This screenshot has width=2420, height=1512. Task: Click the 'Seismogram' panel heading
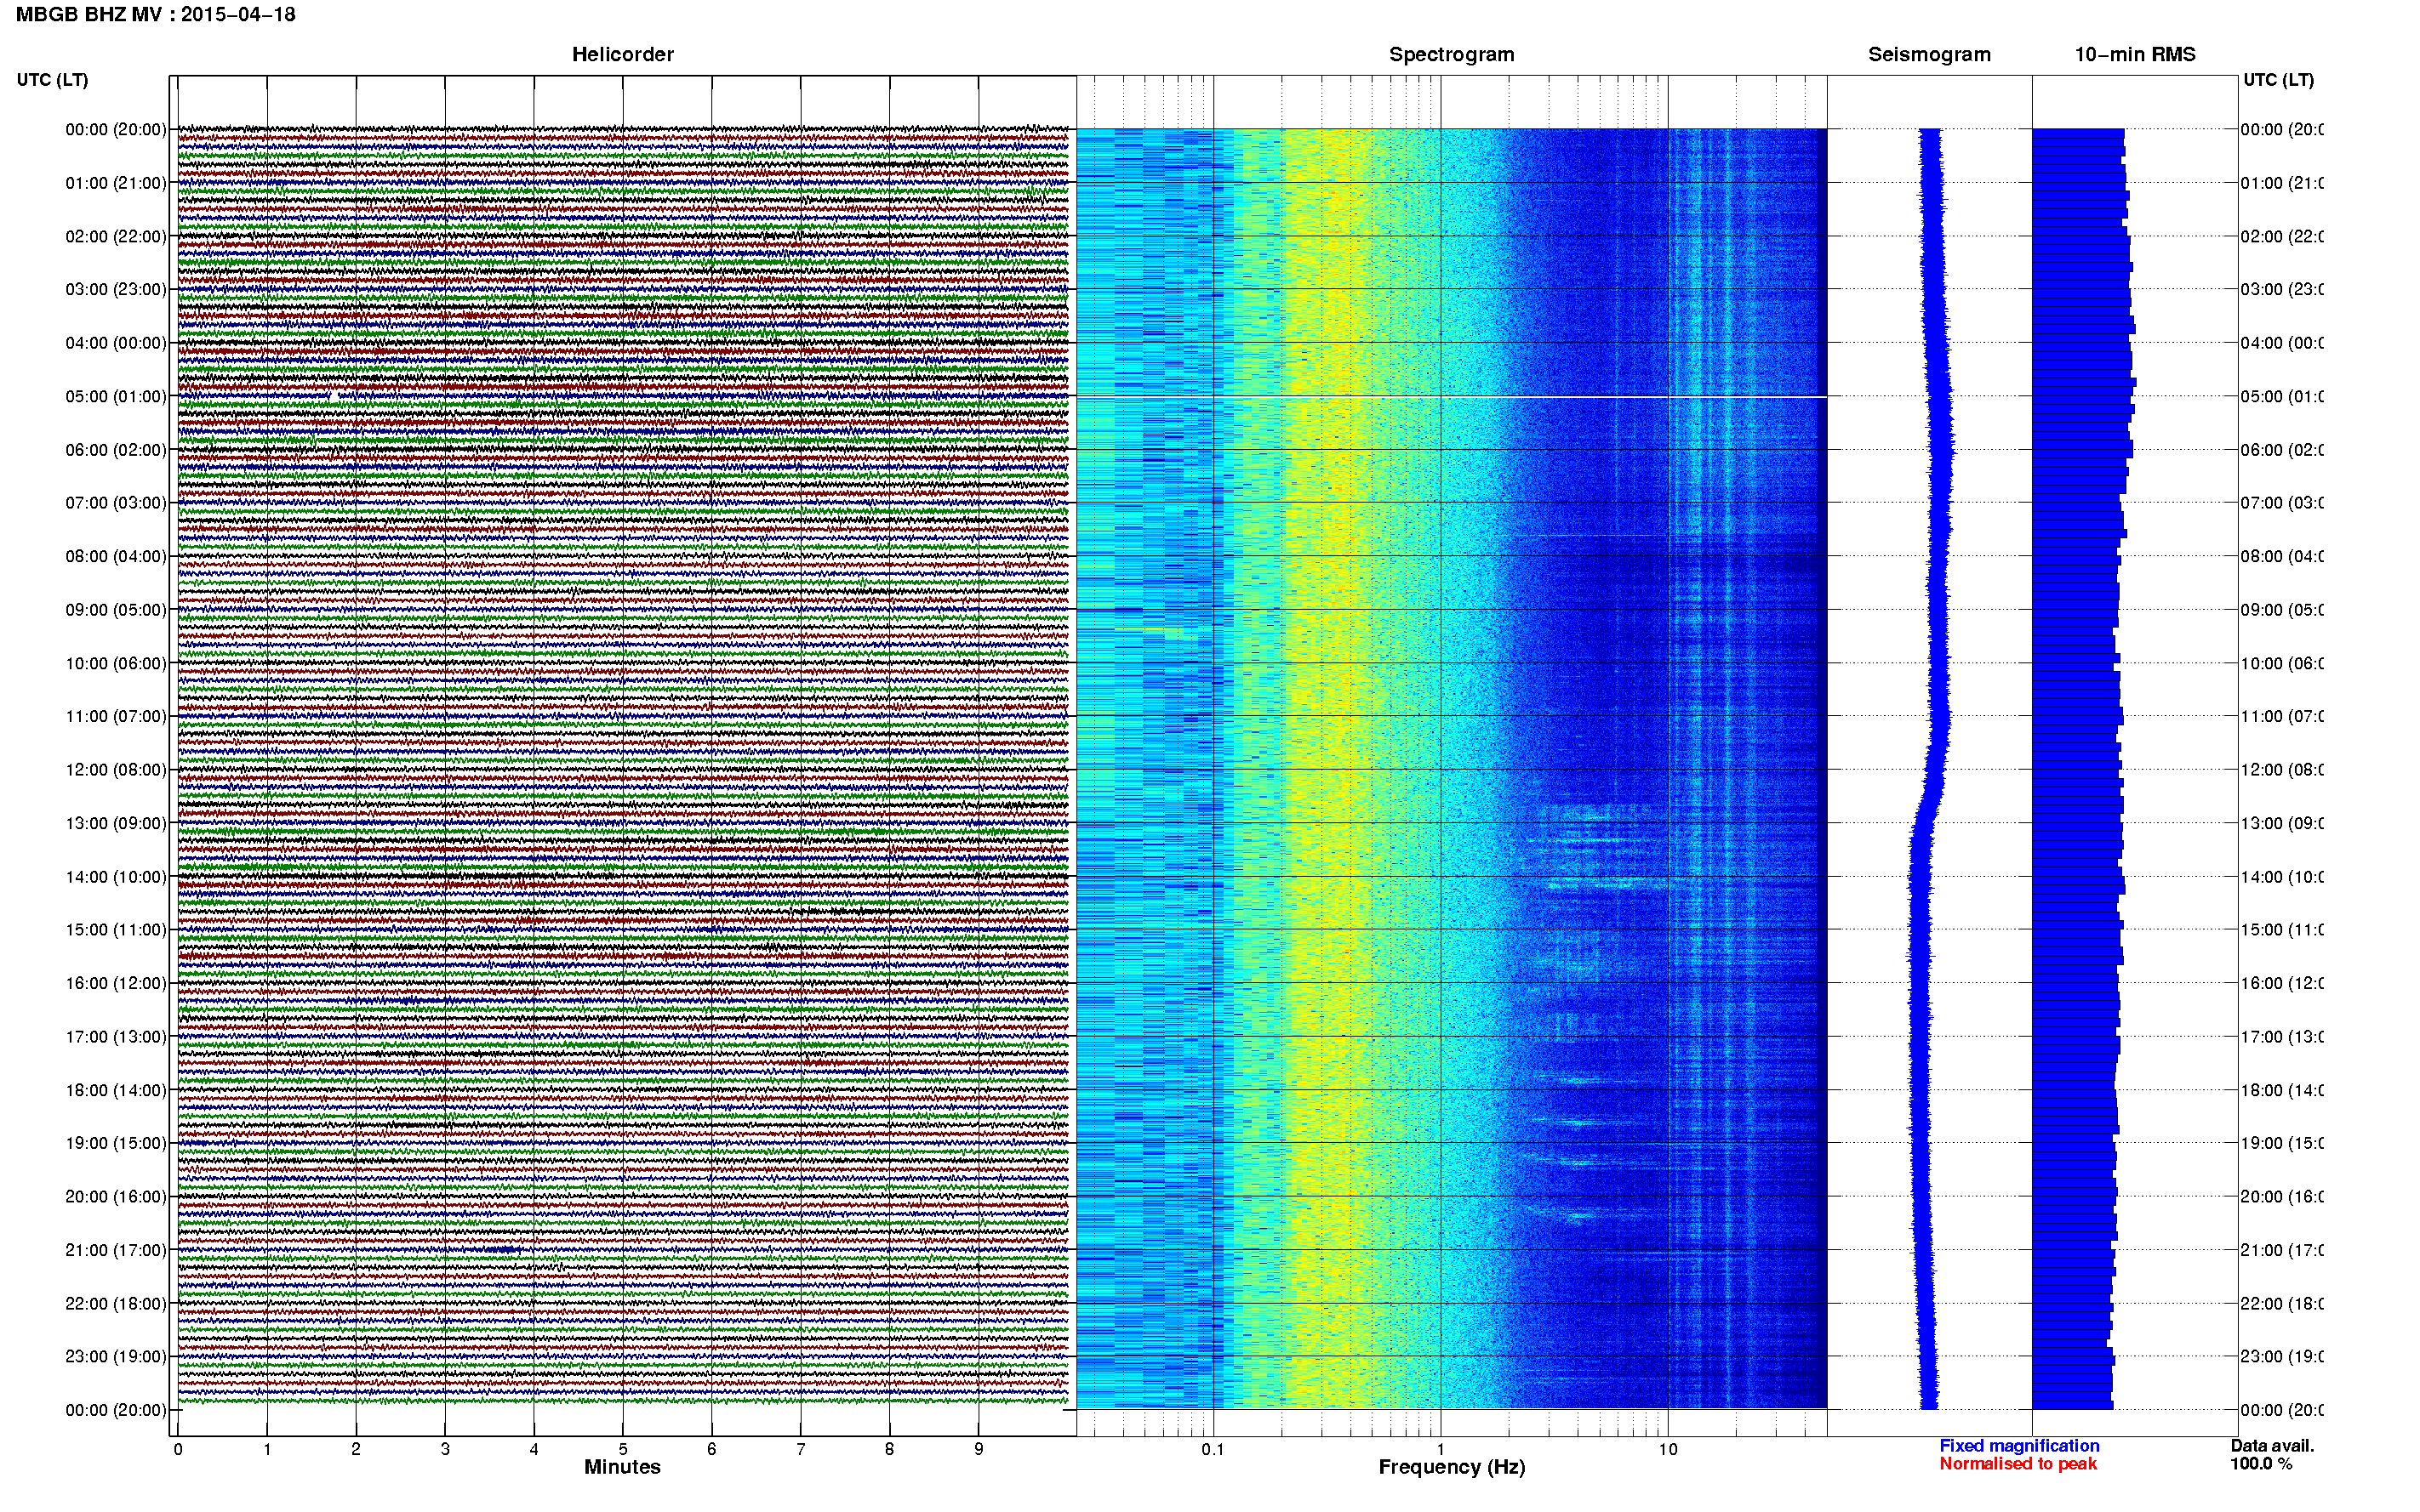pyautogui.click(x=1929, y=55)
